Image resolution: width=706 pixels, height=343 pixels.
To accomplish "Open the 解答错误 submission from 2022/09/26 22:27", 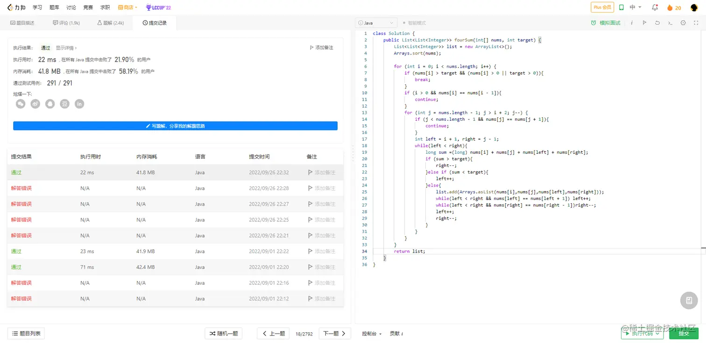I will coord(21,204).
